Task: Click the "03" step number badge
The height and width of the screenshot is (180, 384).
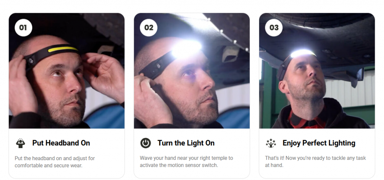Action: pos(274,27)
